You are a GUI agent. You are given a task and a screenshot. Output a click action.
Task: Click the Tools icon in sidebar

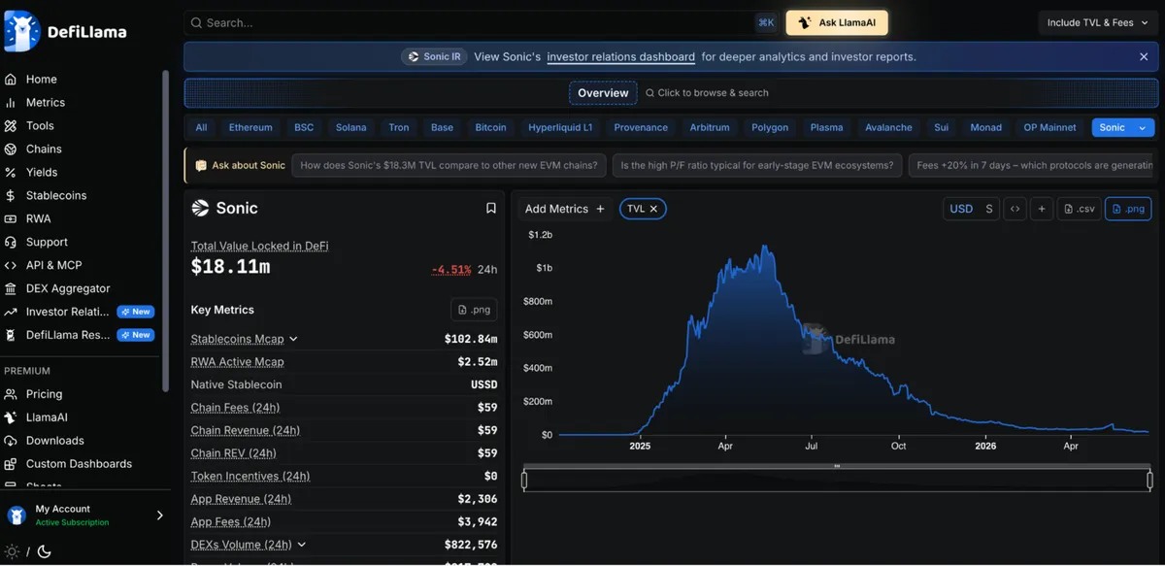pos(11,126)
